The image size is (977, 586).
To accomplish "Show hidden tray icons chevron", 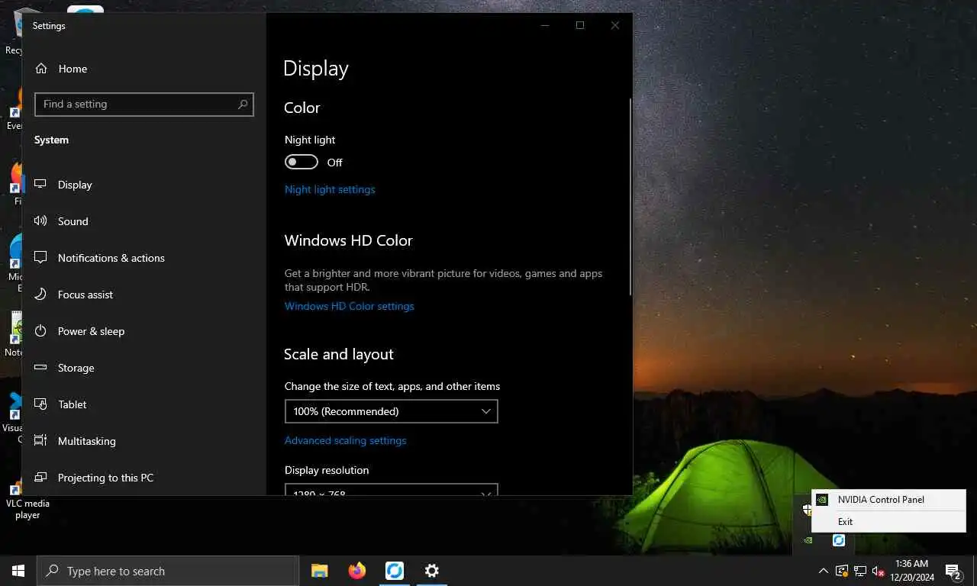I will click(823, 571).
